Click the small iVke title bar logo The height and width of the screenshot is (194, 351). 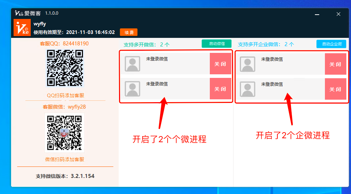[19, 13]
